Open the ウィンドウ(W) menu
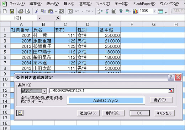The image size is (185, 130). pos(169,4)
